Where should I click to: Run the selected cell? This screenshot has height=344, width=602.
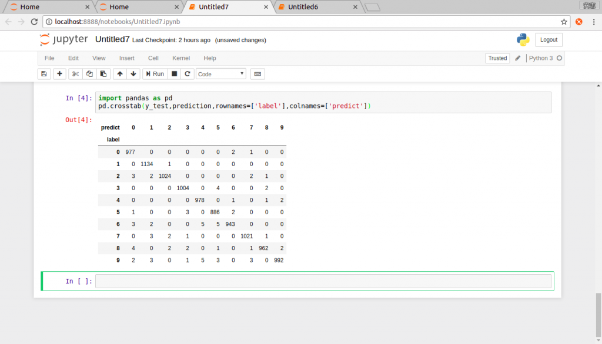click(x=155, y=73)
